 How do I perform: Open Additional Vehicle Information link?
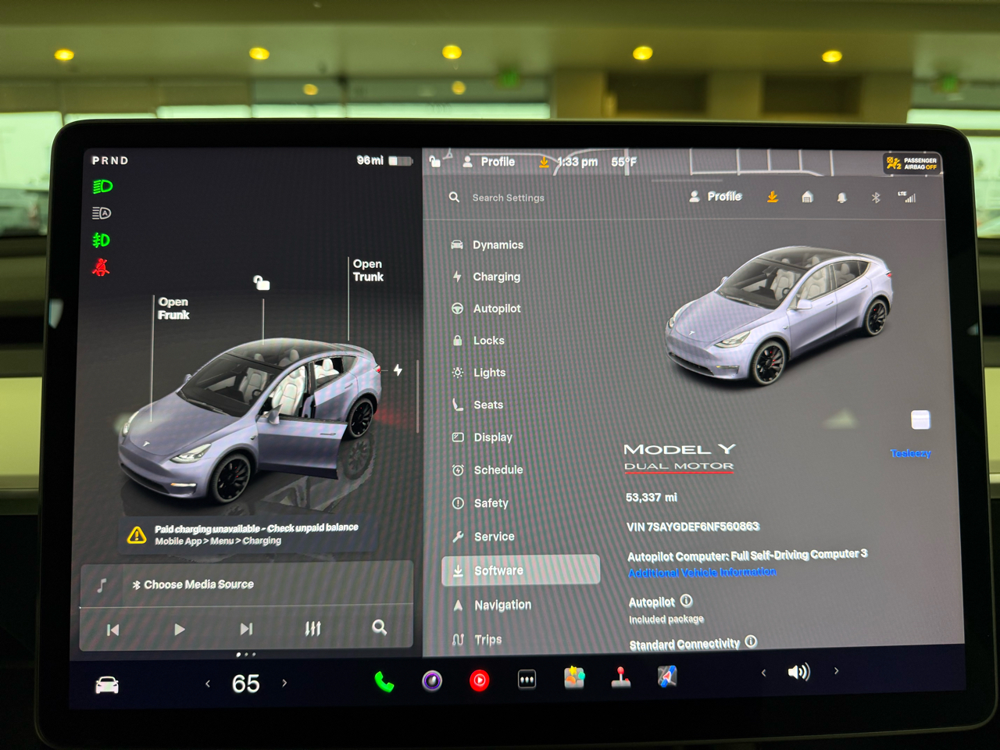pos(702,572)
